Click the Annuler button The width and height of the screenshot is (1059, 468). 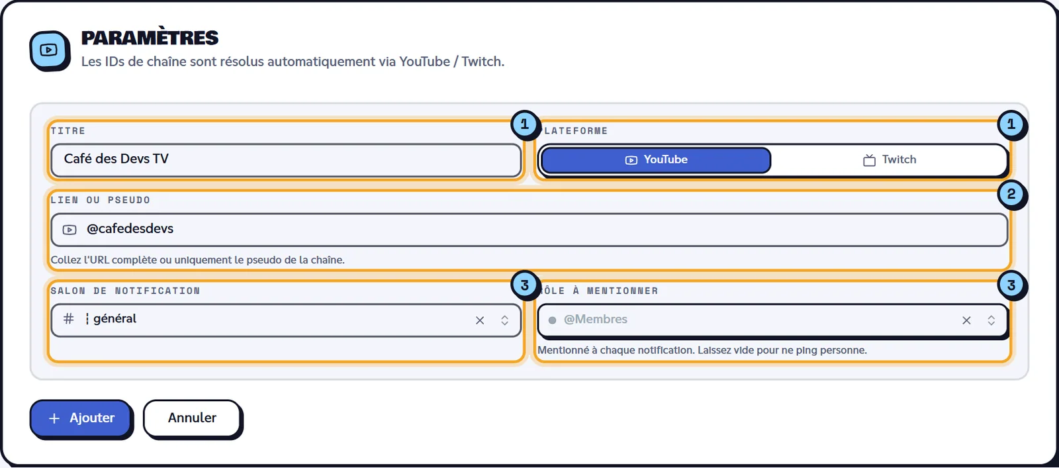click(192, 418)
